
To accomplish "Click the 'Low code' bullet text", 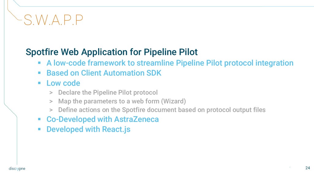I will 63,83.
